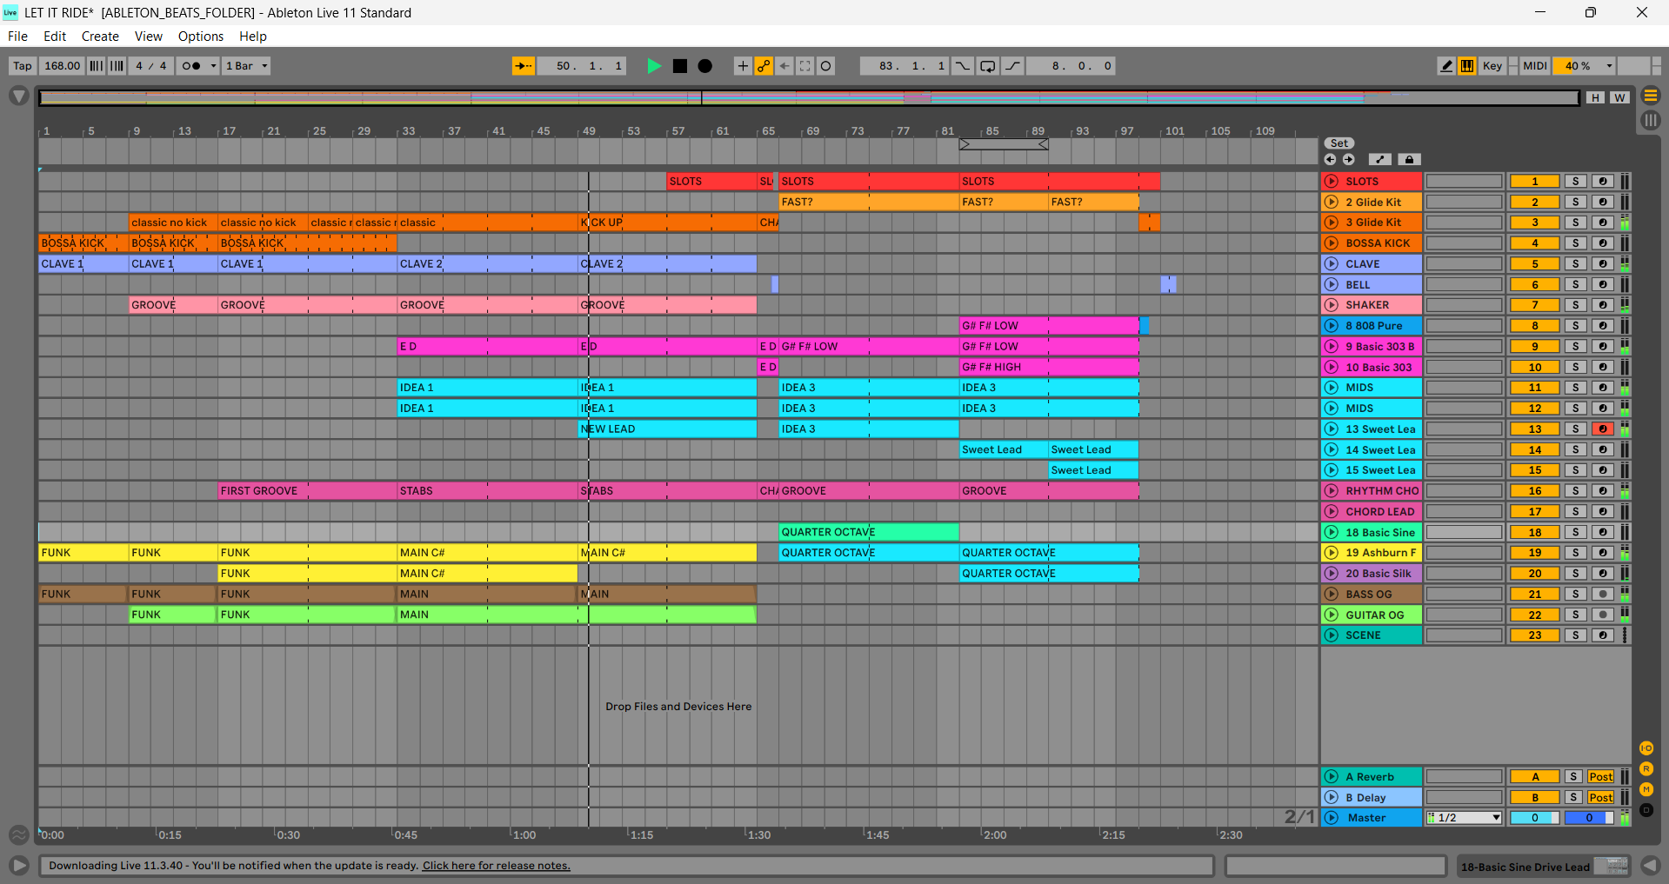The image size is (1669, 884).
Task: Open the Options menu
Action: click(x=201, y=37)
